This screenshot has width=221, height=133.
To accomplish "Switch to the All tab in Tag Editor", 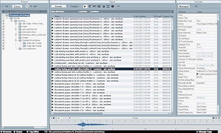I will (196, 6).
